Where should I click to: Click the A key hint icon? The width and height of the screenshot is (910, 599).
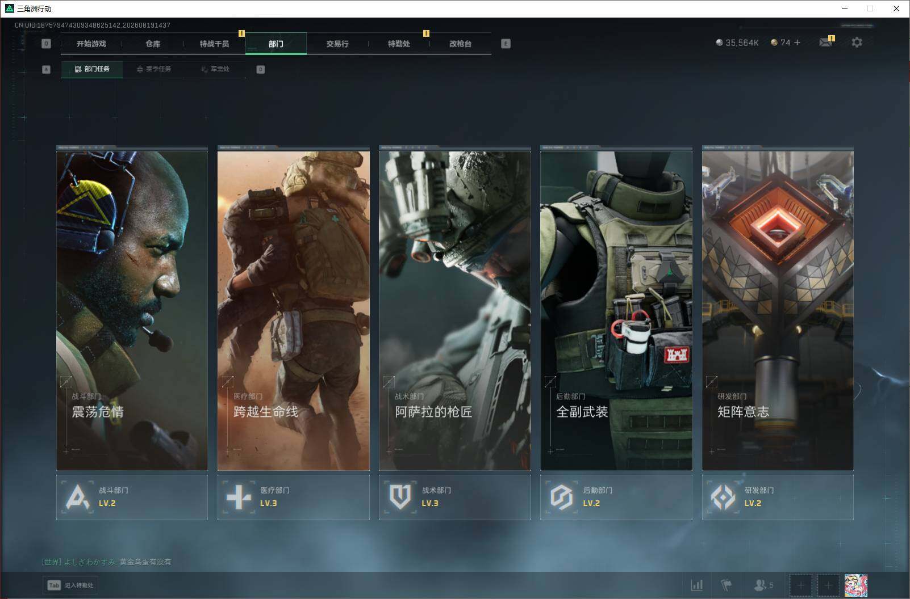pyautogui.click(x=47, y=69)
